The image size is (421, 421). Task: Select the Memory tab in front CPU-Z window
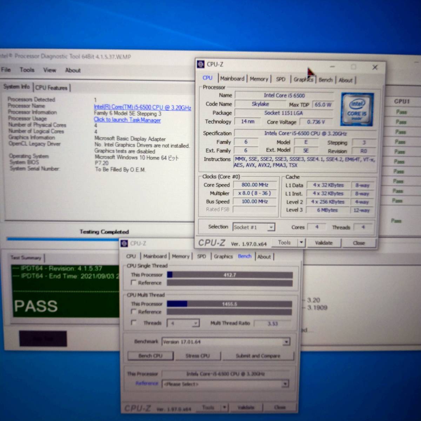pyautogui.click(x=259, y=79)
